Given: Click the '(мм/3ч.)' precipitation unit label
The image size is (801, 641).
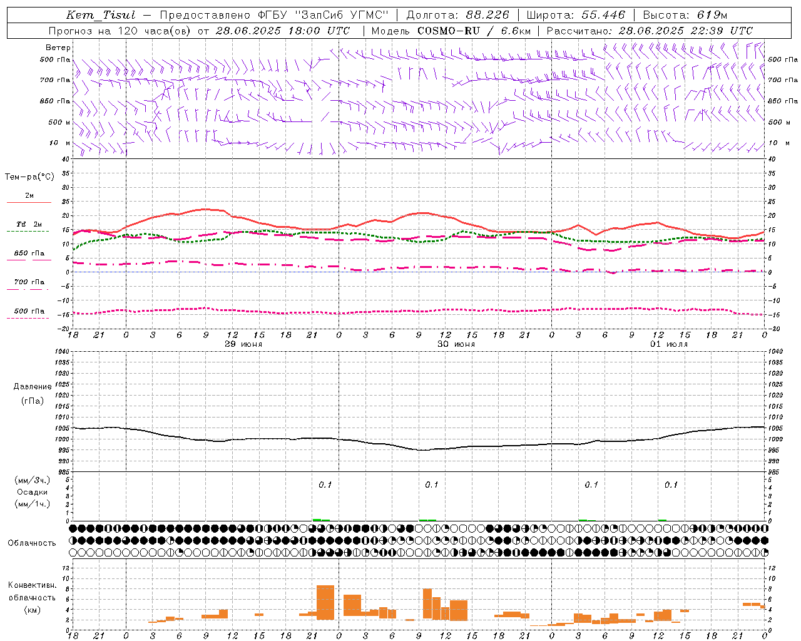Looking at the screenshot, I should [33, 480].
